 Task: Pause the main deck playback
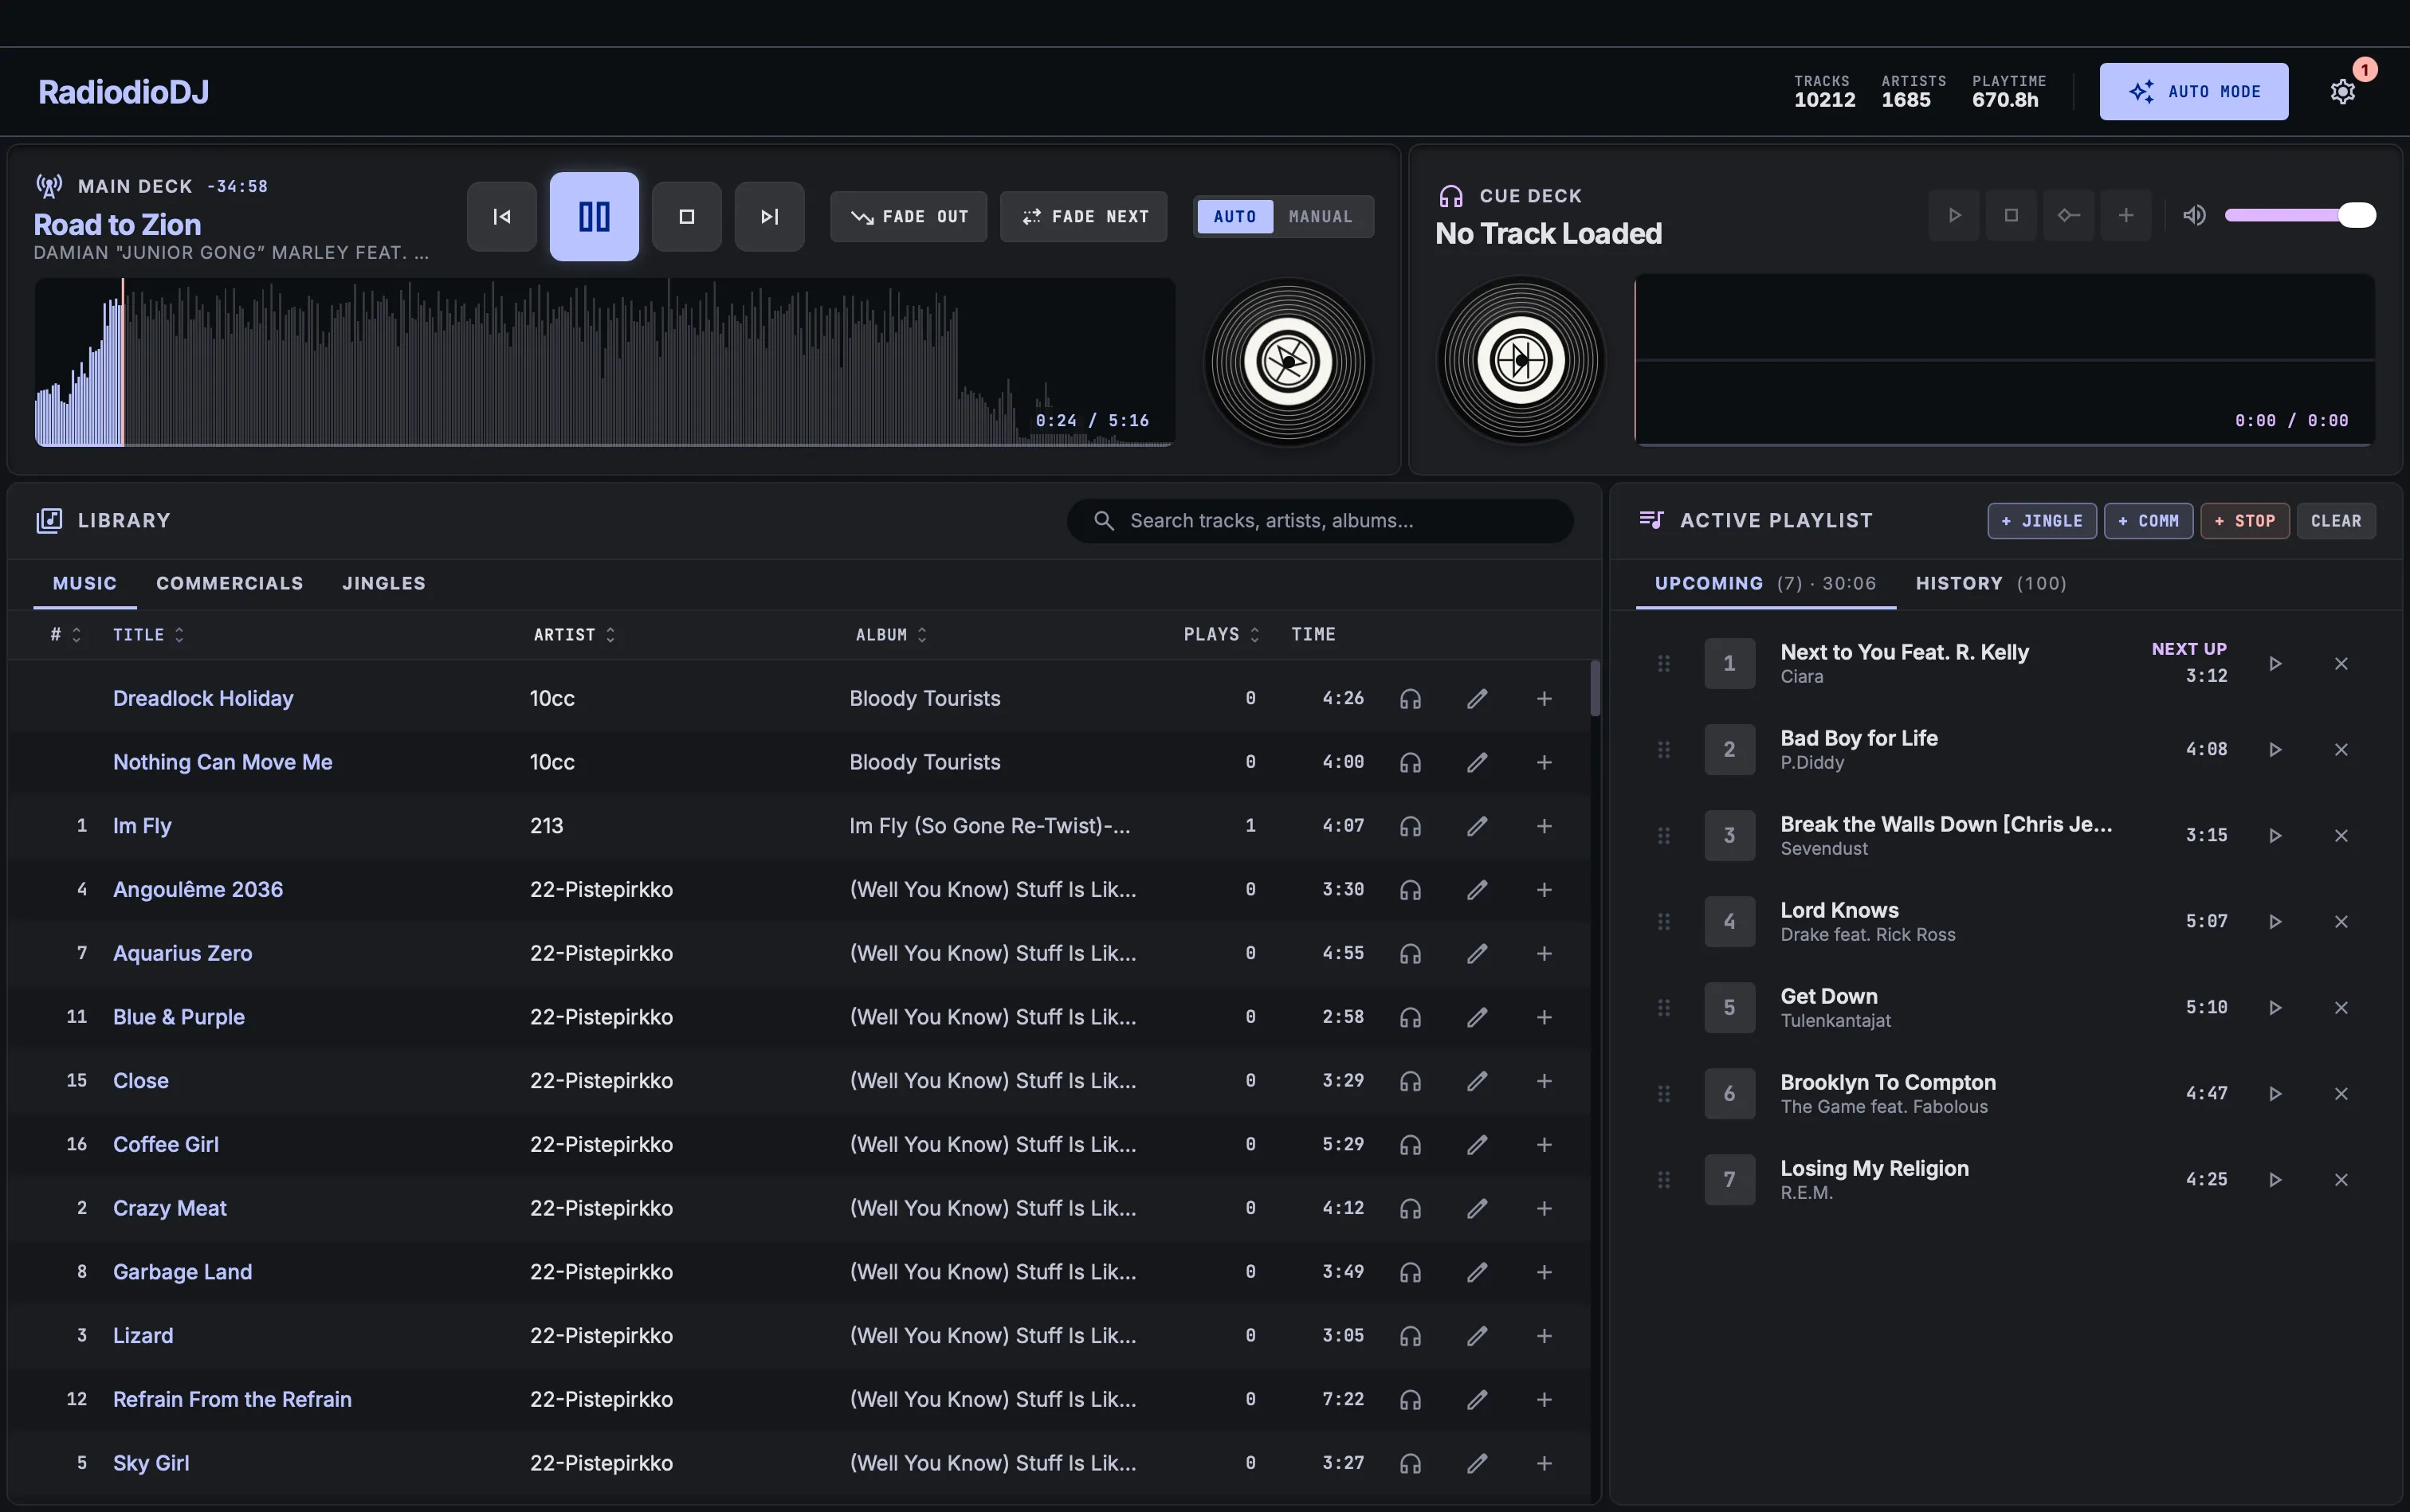pos(595,217)
